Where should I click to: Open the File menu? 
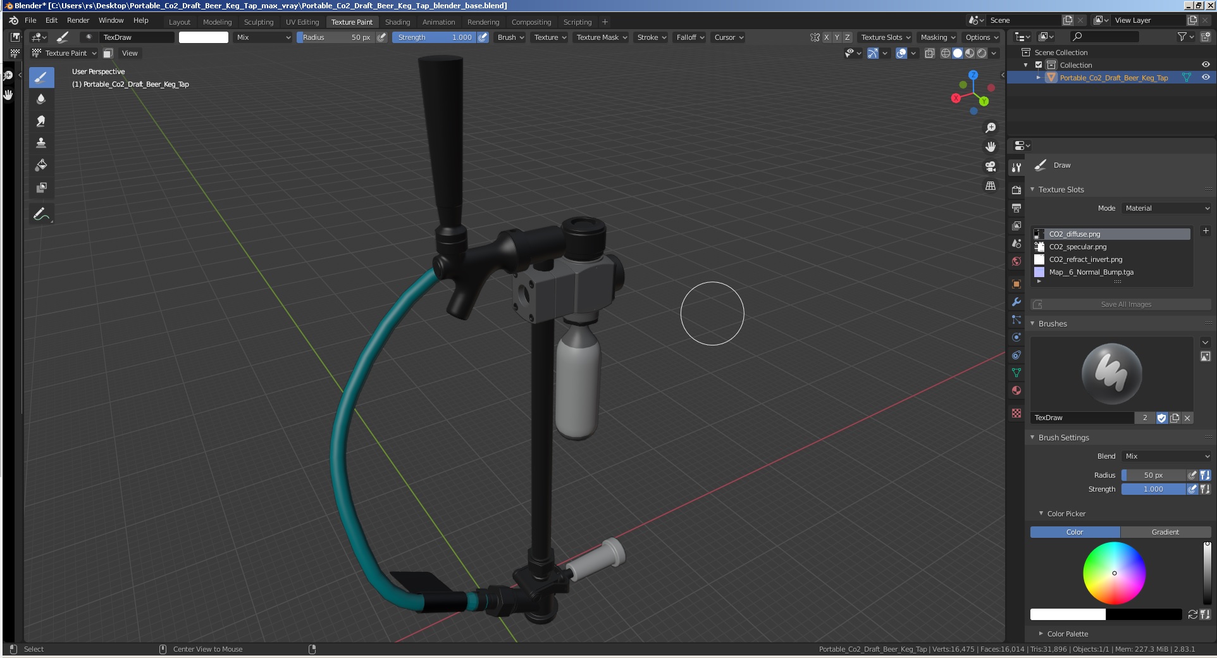pos(30,20)
